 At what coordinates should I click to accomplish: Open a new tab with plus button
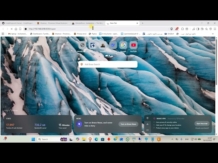pyautogui.click(x=142, y=23)
